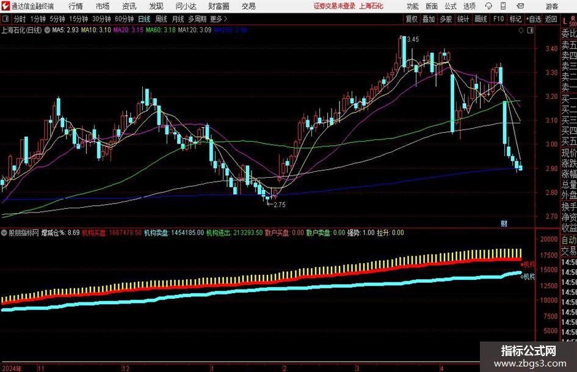The width and height of the screenshot is (577, 372).
Task: Click the 多股 multi-stock button
Action: 446,19
